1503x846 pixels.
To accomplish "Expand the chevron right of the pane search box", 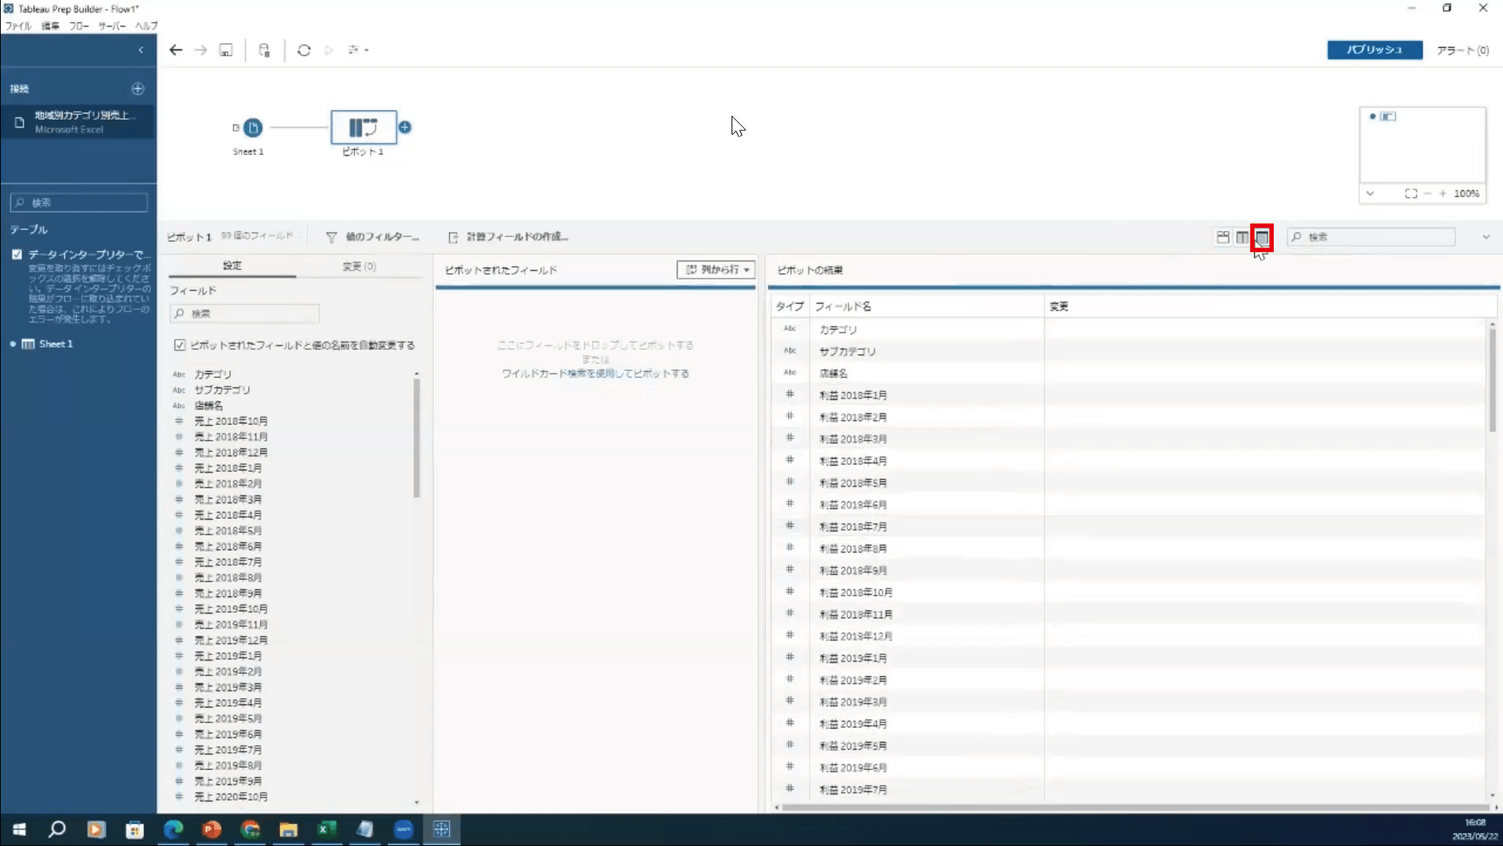I will click(x=1486, y=237).
